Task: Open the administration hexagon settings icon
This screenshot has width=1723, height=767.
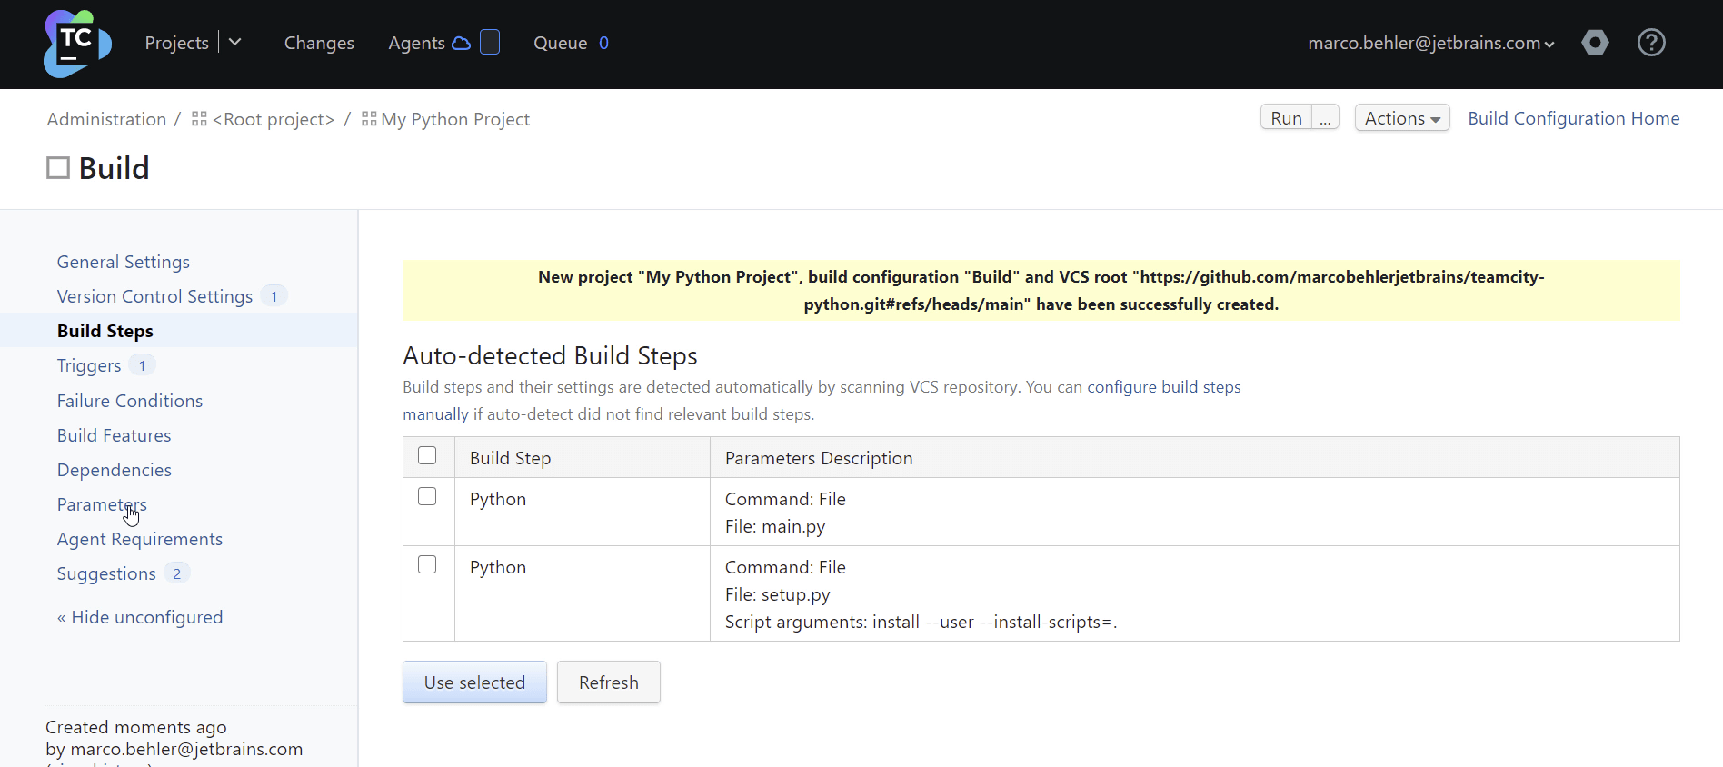Action: [1595, 43]
